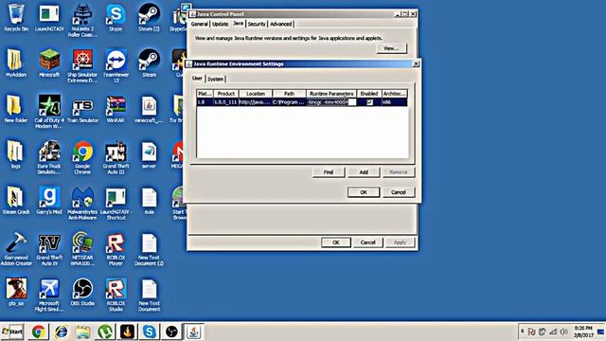Select the Skype desktop shortcut

(x=116, y=18)
